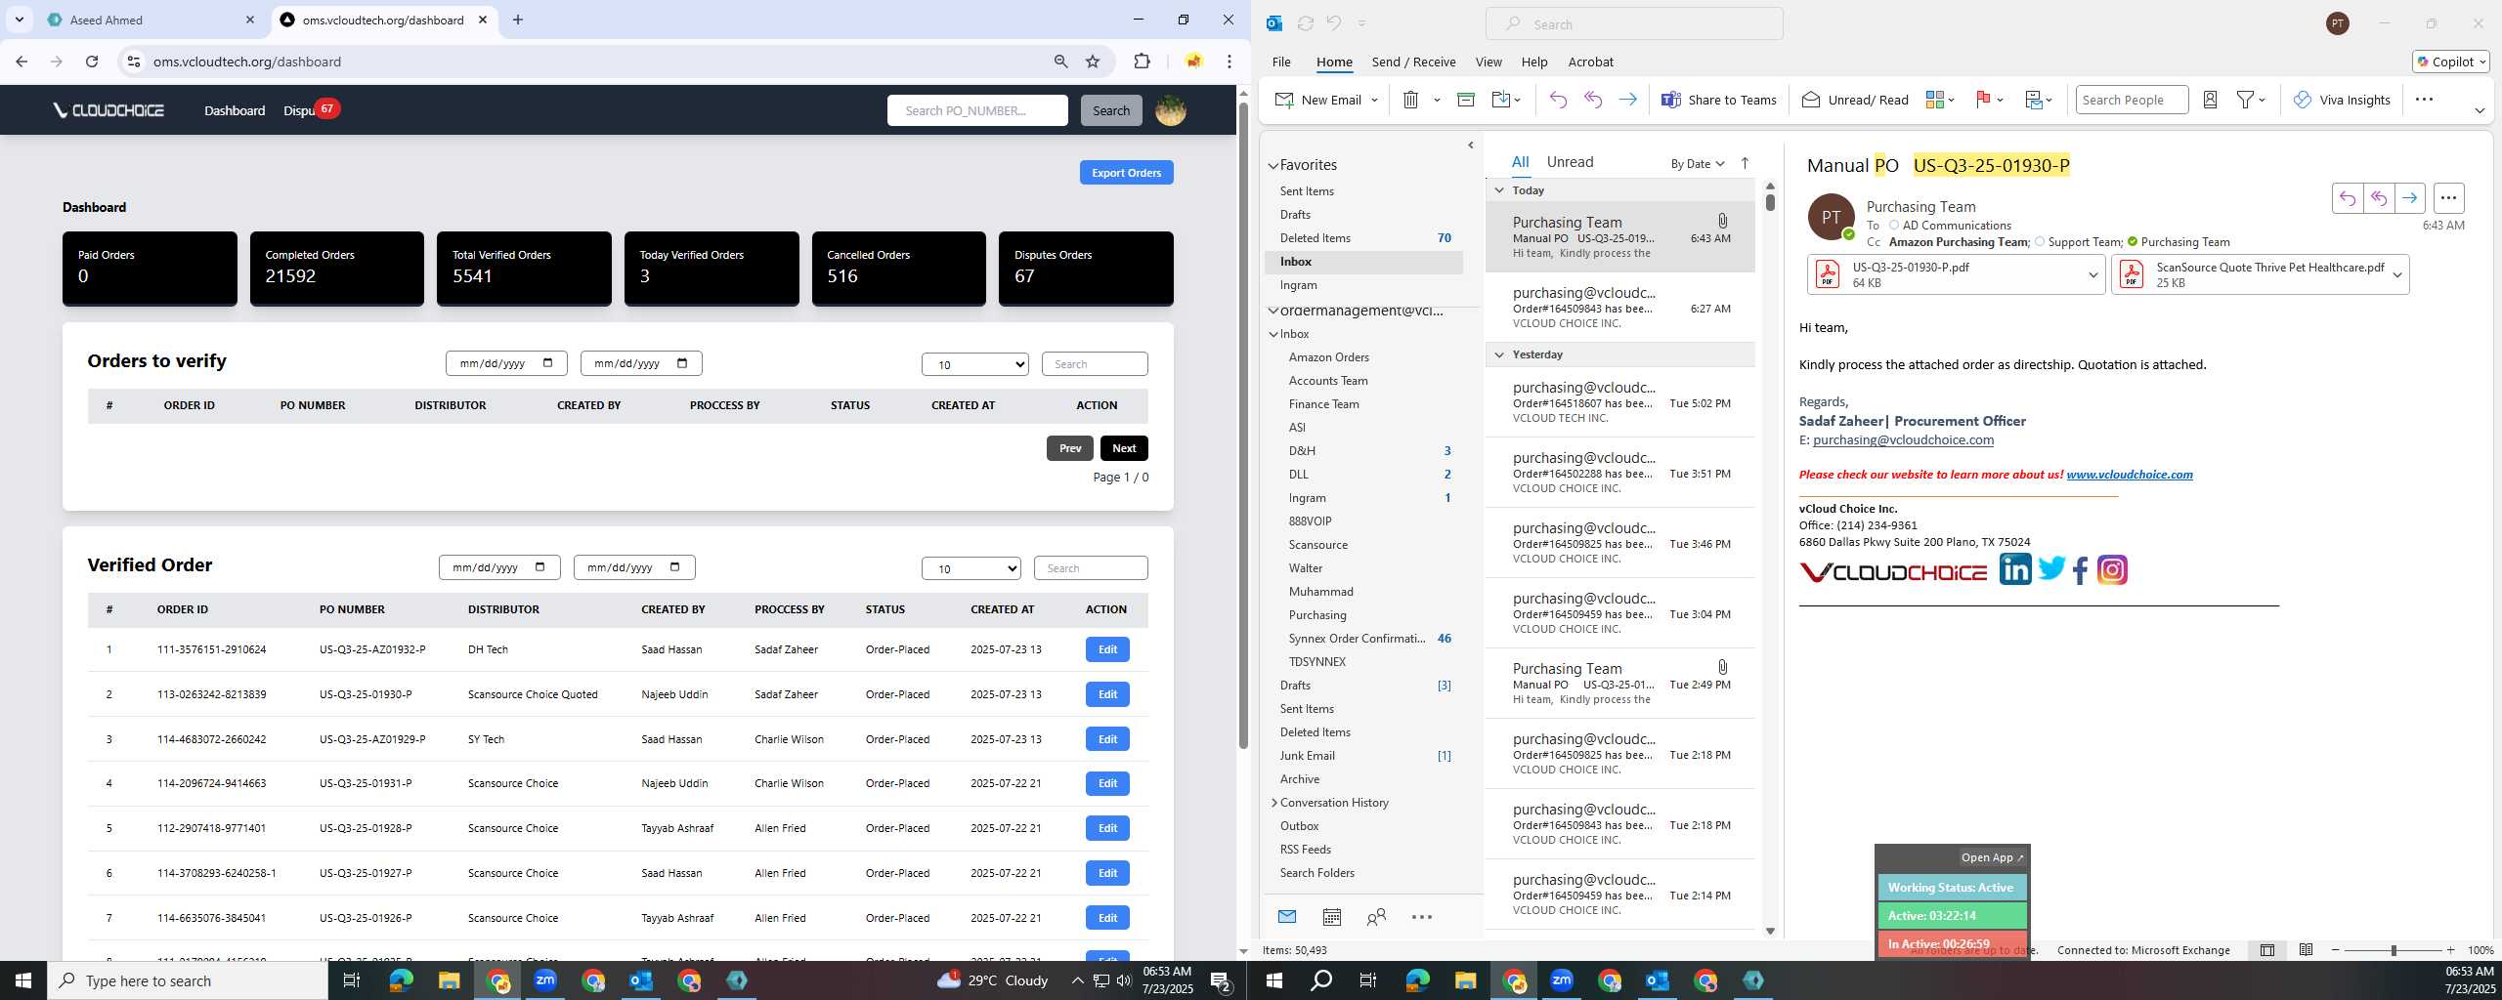2502x1000 pixels.
Task: Switch to Calendar view in Outlook navigation bar
Action: pos(1331,917)
